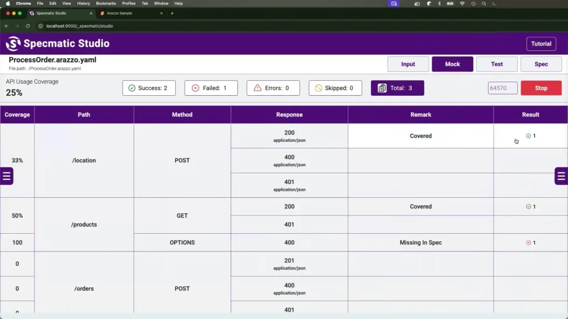Filter by Skipped results
This screenshot has width=568, height=319.
click(x=335, y=88)
